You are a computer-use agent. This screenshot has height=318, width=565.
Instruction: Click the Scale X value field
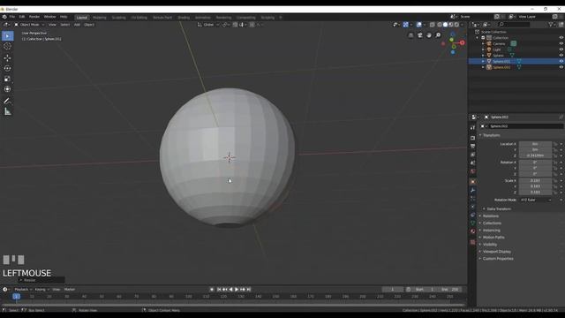(535, 180)
